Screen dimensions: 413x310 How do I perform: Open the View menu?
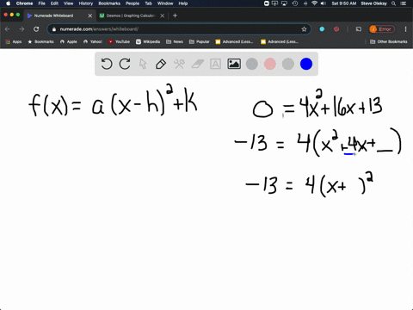68,3
